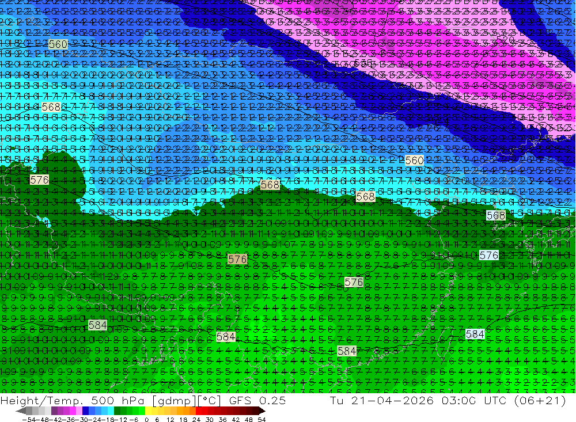576x422 pixels.
Task: Click the dark maroon right arrow end of color bar
Action: [x=262, y=410]
